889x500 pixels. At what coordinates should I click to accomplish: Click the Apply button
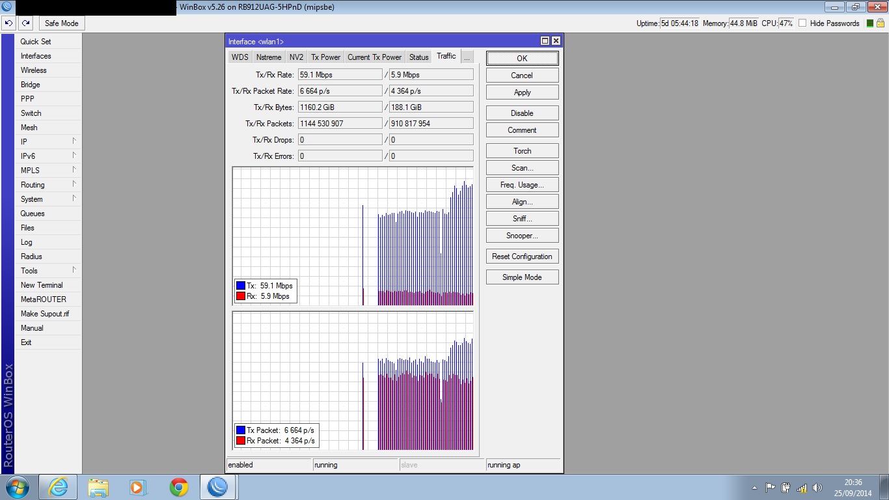pyautogui.click(x=522, y=92)
